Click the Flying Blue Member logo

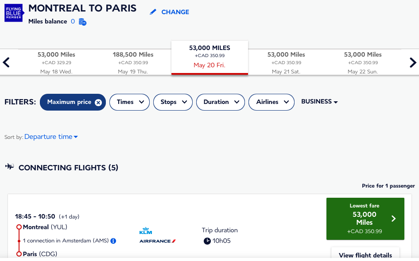tap(13, 13)
